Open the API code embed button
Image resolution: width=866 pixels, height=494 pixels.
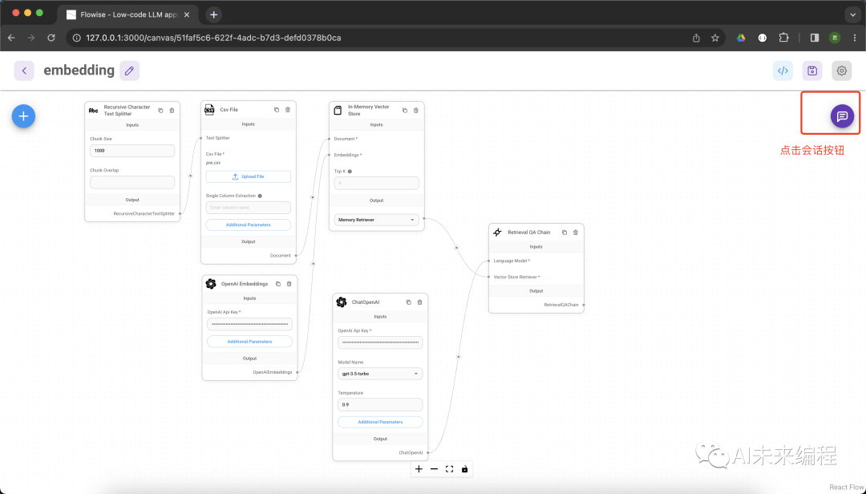tap(783, 71)
